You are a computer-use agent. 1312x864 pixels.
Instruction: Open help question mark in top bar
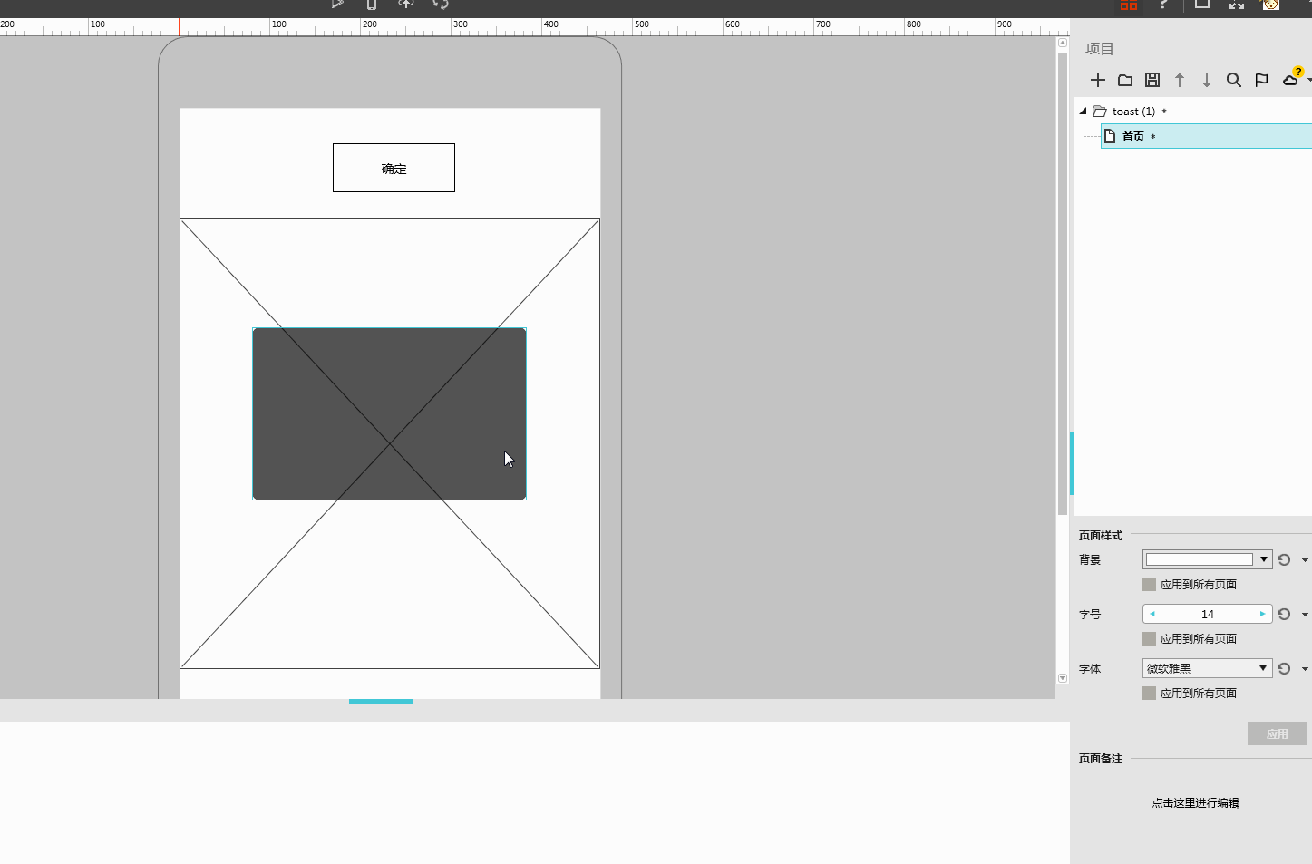pos(1163,5)
